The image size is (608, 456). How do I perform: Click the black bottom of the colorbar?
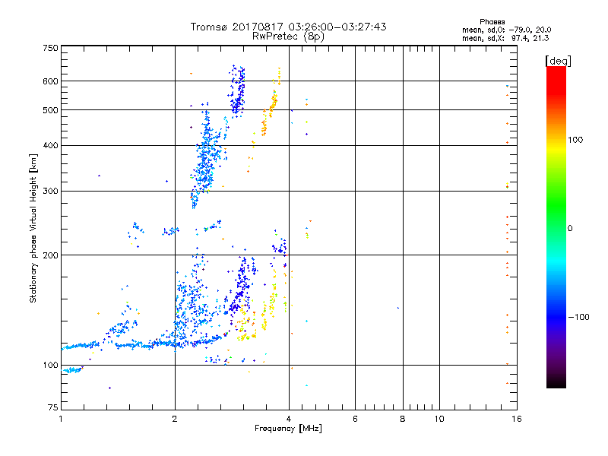click(x=556, y=382)
